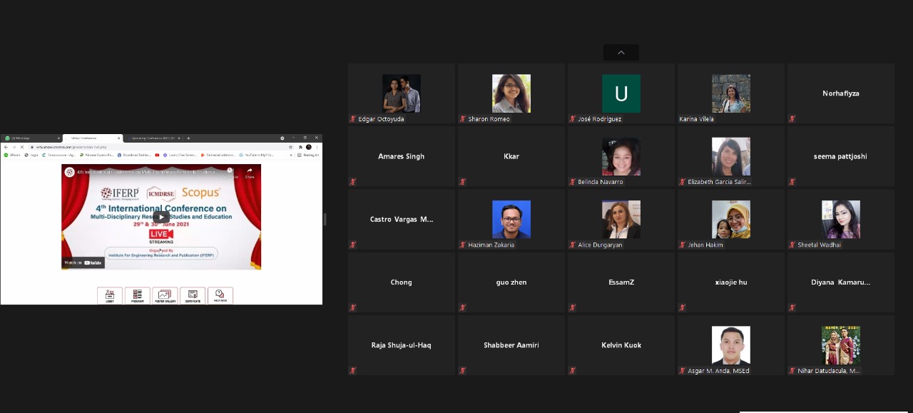Select Sharon Romeo's video tile
913x413 pixels.
tap(511, 93)
